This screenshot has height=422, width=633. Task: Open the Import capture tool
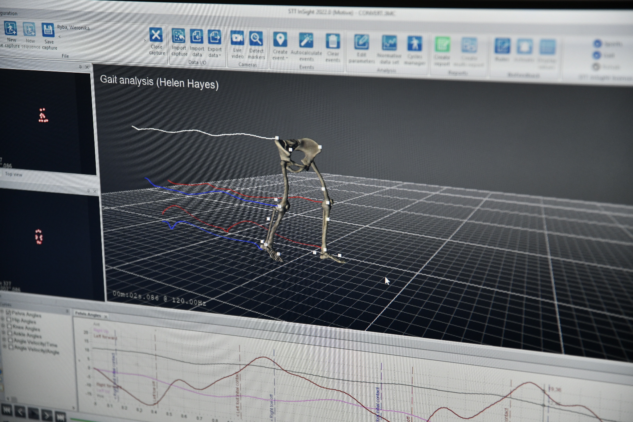179,36
